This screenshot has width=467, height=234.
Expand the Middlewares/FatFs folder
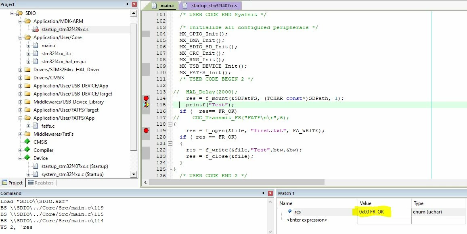[x=20, y=134]
